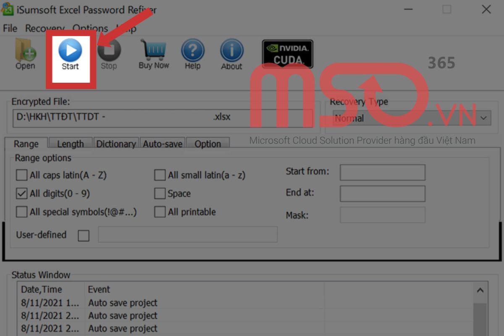This screenshot has width=504, height=336.
Task: Click the User-defined characters text field
Action: (x=188, y=234)
